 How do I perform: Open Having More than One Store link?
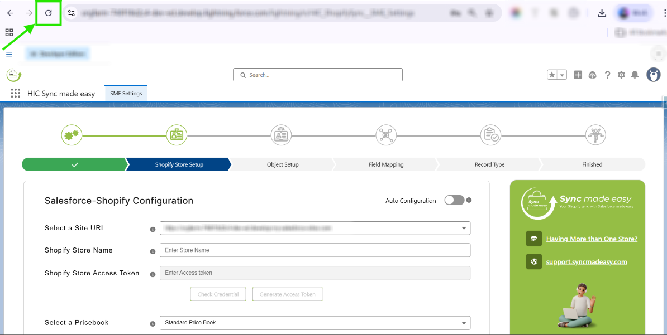point(592,239)
